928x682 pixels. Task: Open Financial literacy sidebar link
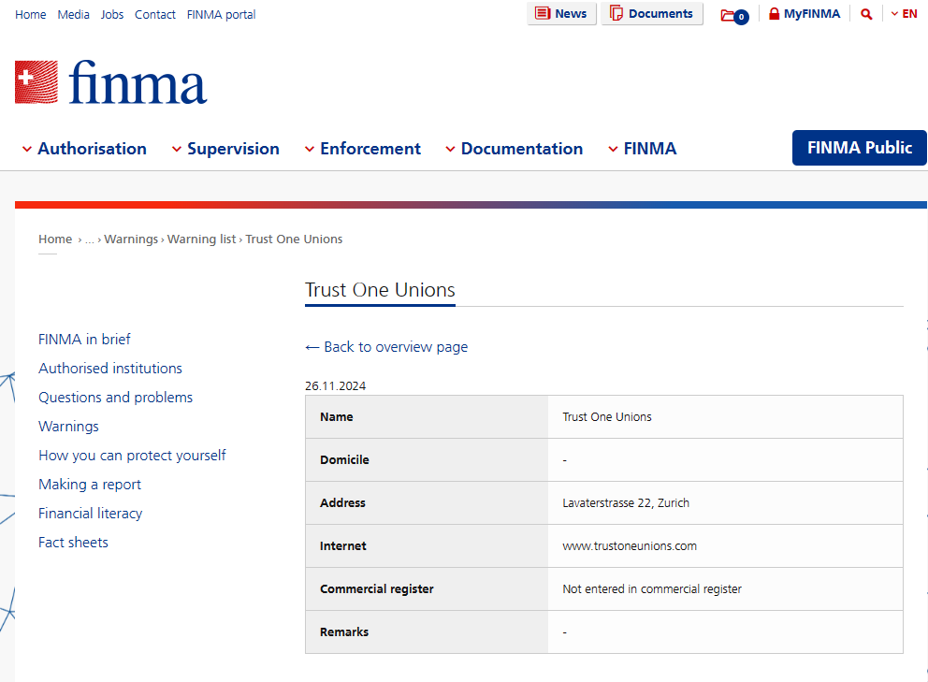click(x=91, y=514)
